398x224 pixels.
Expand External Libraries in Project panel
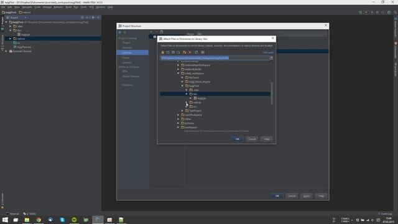[x=6, y=51]
